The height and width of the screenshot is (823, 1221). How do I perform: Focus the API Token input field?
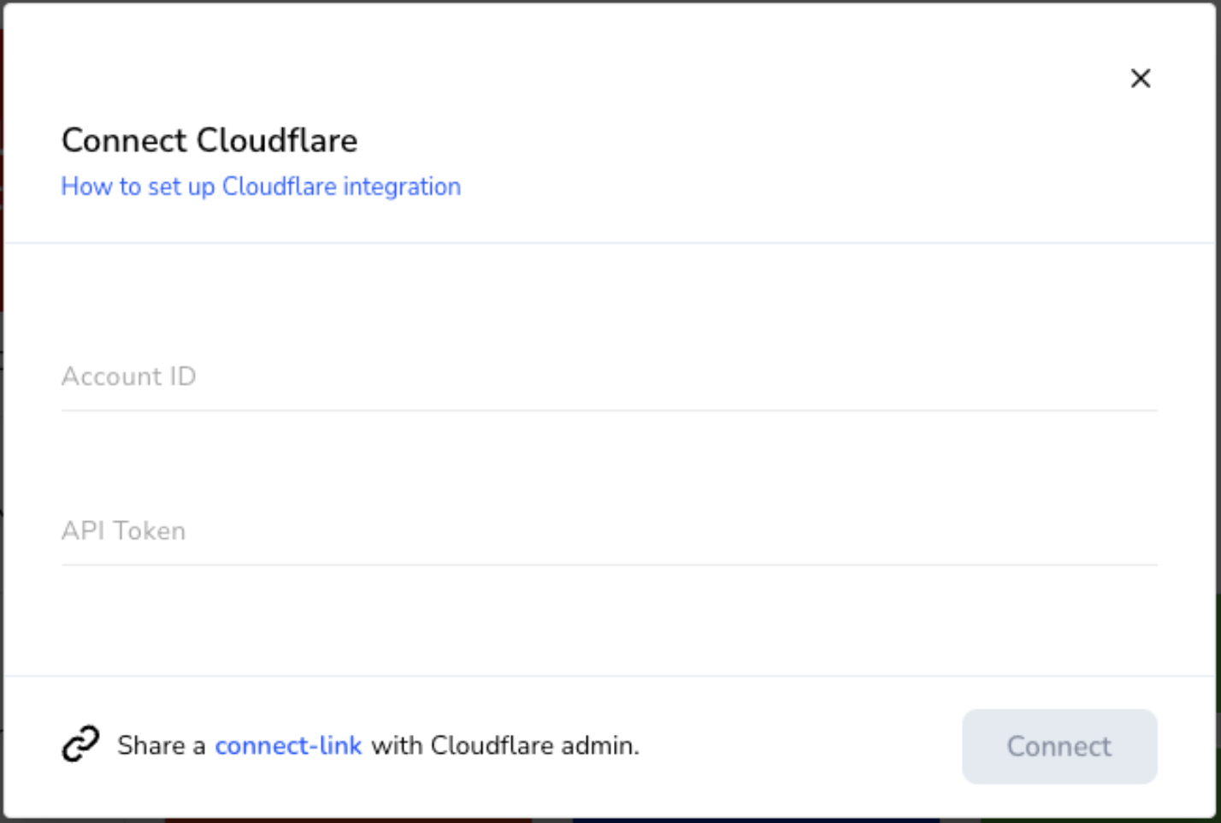point(609,530)
